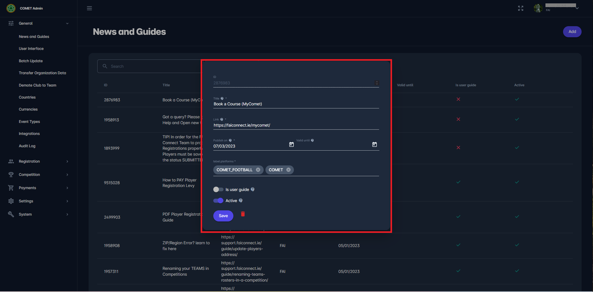Remove the COMET_FOOTBALL platform chip

(258, 170)
